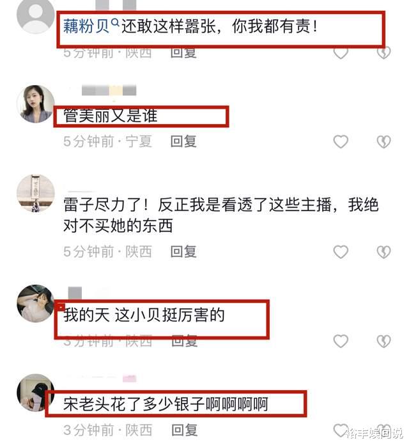Like the "我的天 这小贝挺厉害的" comment
Image resolution: width=409 pixels, height=447 pixels.
(x=341, y=341)
